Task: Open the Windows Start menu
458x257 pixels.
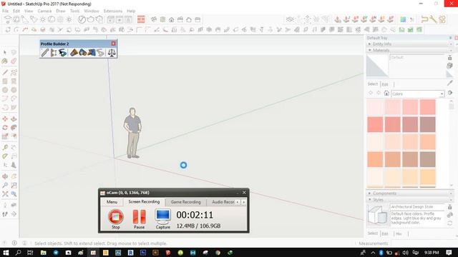Action: (6, 252)
